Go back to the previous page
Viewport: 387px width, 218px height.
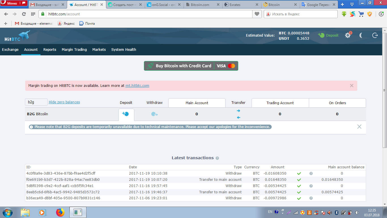(6, 14)
